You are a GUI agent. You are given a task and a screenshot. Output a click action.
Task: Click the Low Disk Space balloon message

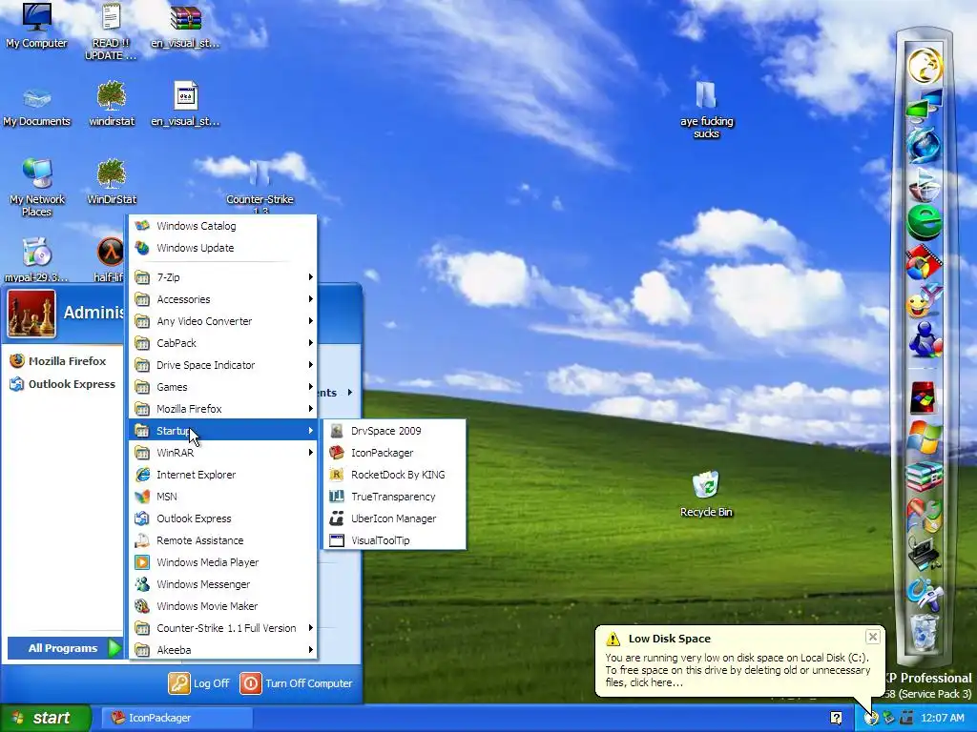738,670
